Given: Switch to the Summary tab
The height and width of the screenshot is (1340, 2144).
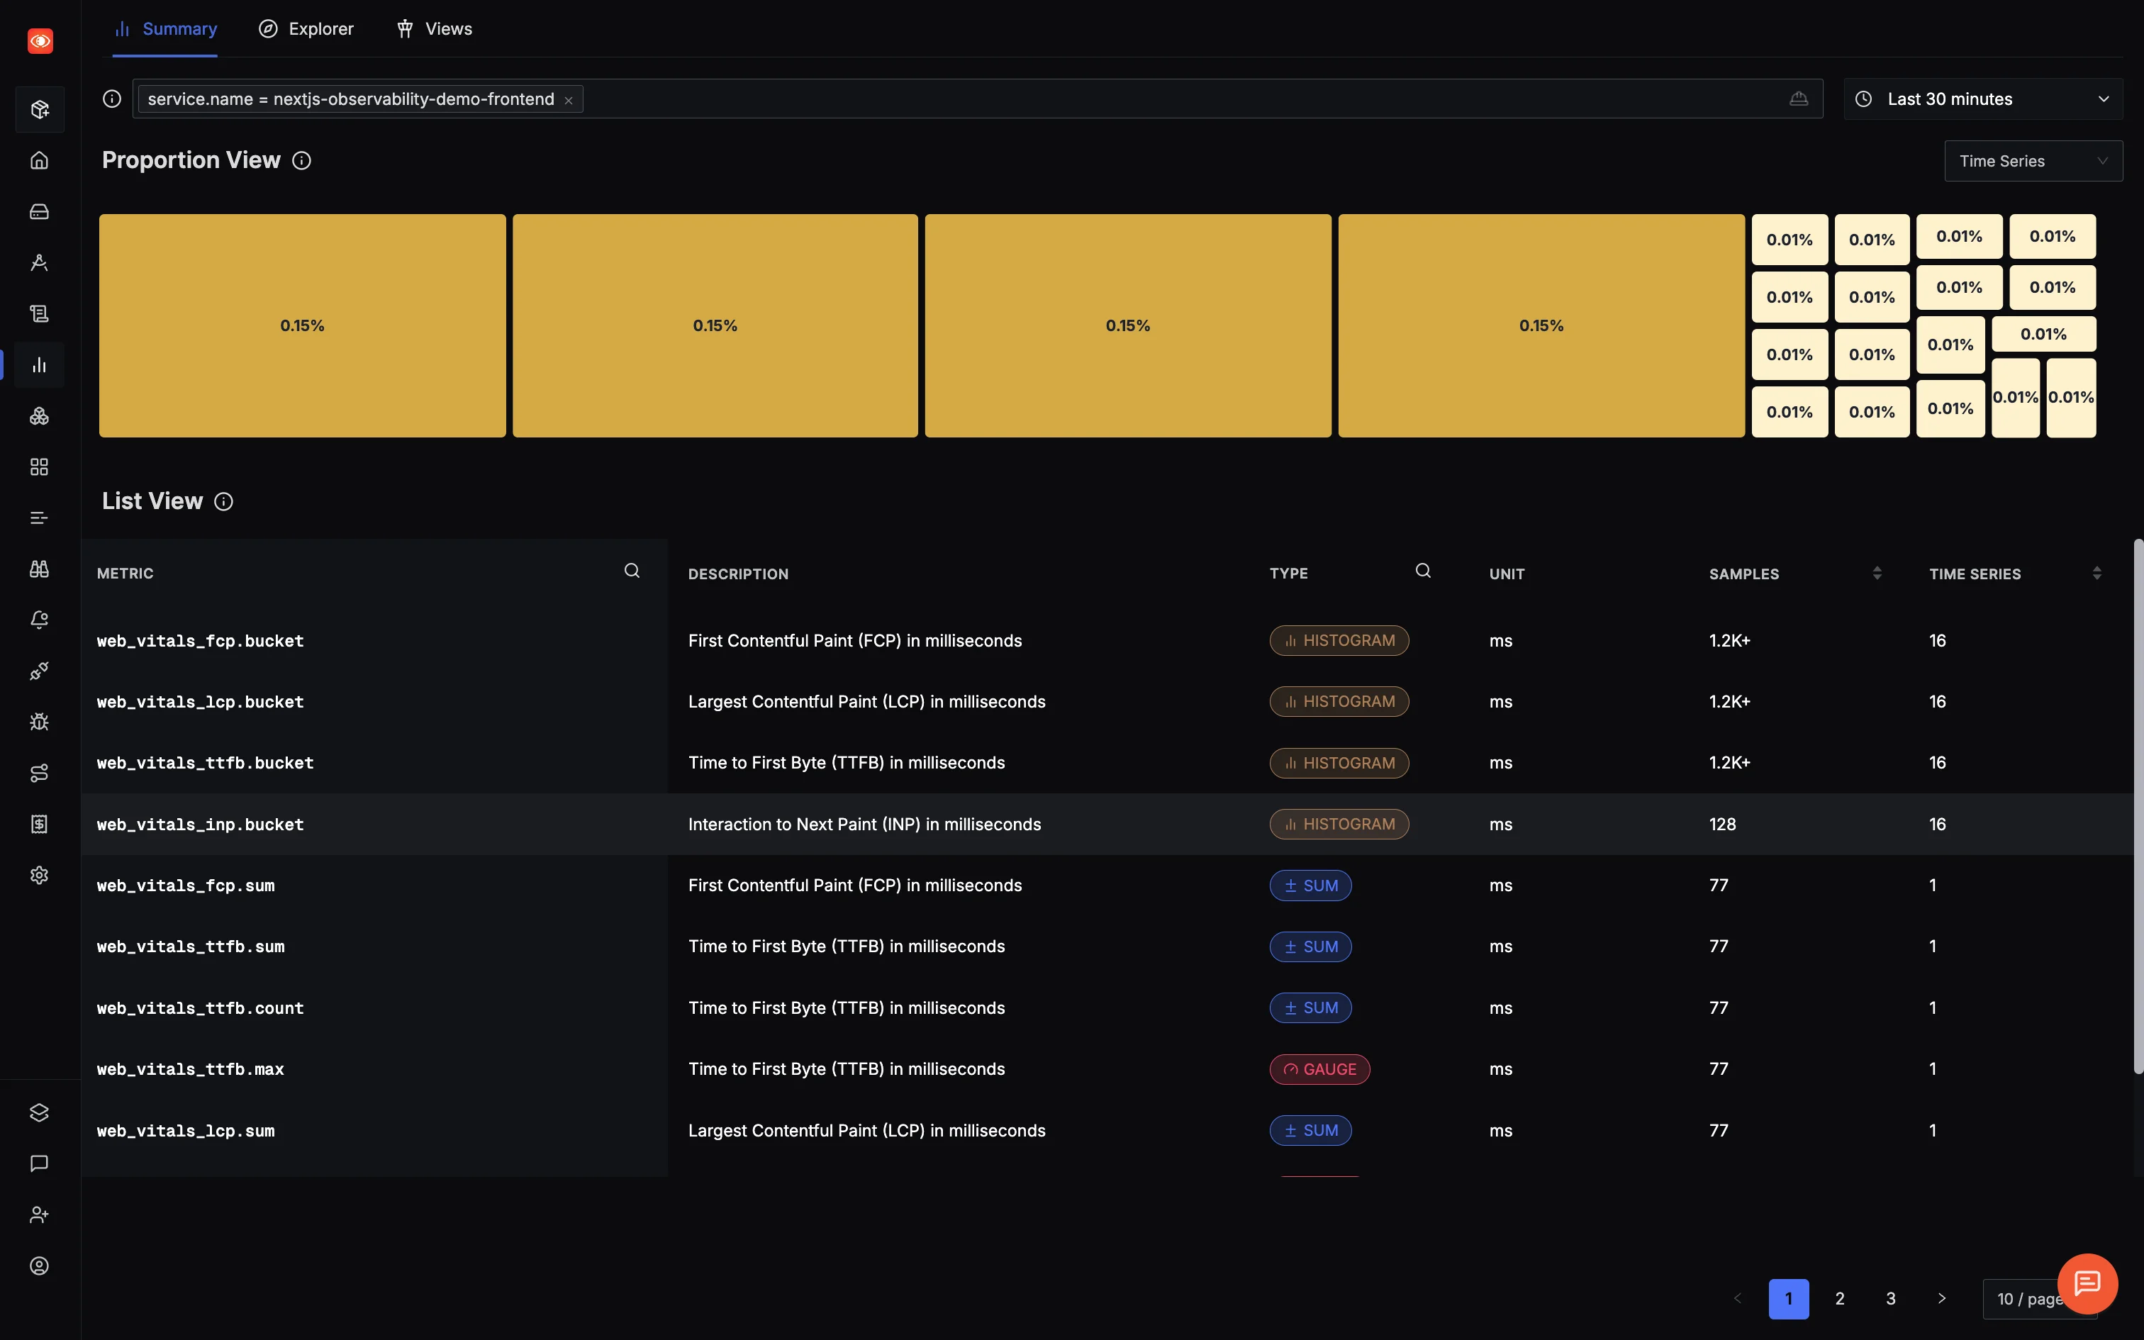Looking at the screenshot, I should [164, 28].
